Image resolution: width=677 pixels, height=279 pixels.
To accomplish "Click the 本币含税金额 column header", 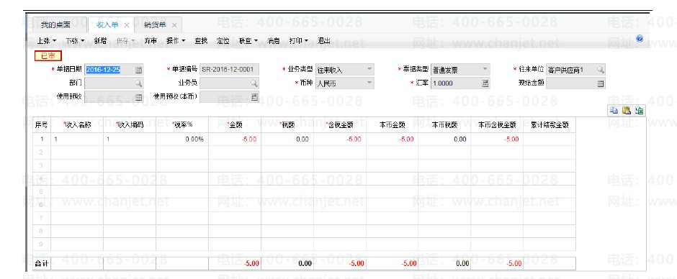I will (496, 124).
